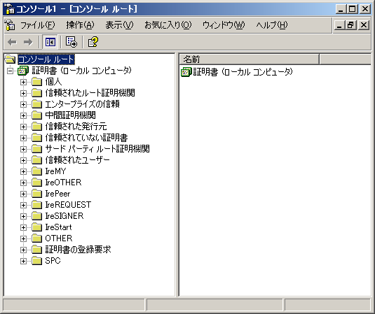Select the コンソール ルート root item
This screenshot has width=375, height=314.
[46, 59]
